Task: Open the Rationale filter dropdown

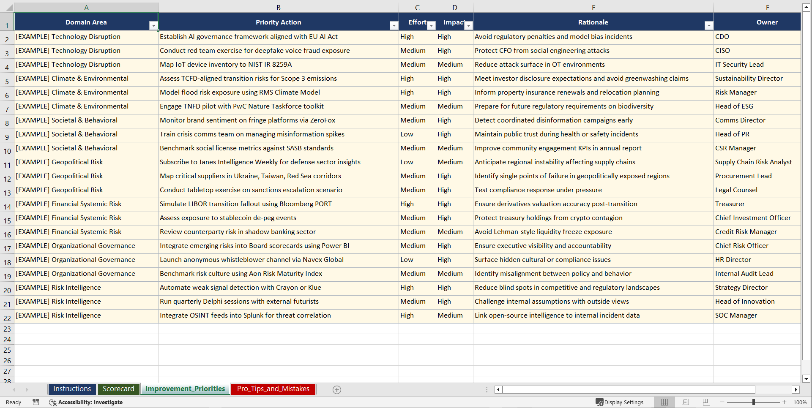Action: tap(709, 26)
